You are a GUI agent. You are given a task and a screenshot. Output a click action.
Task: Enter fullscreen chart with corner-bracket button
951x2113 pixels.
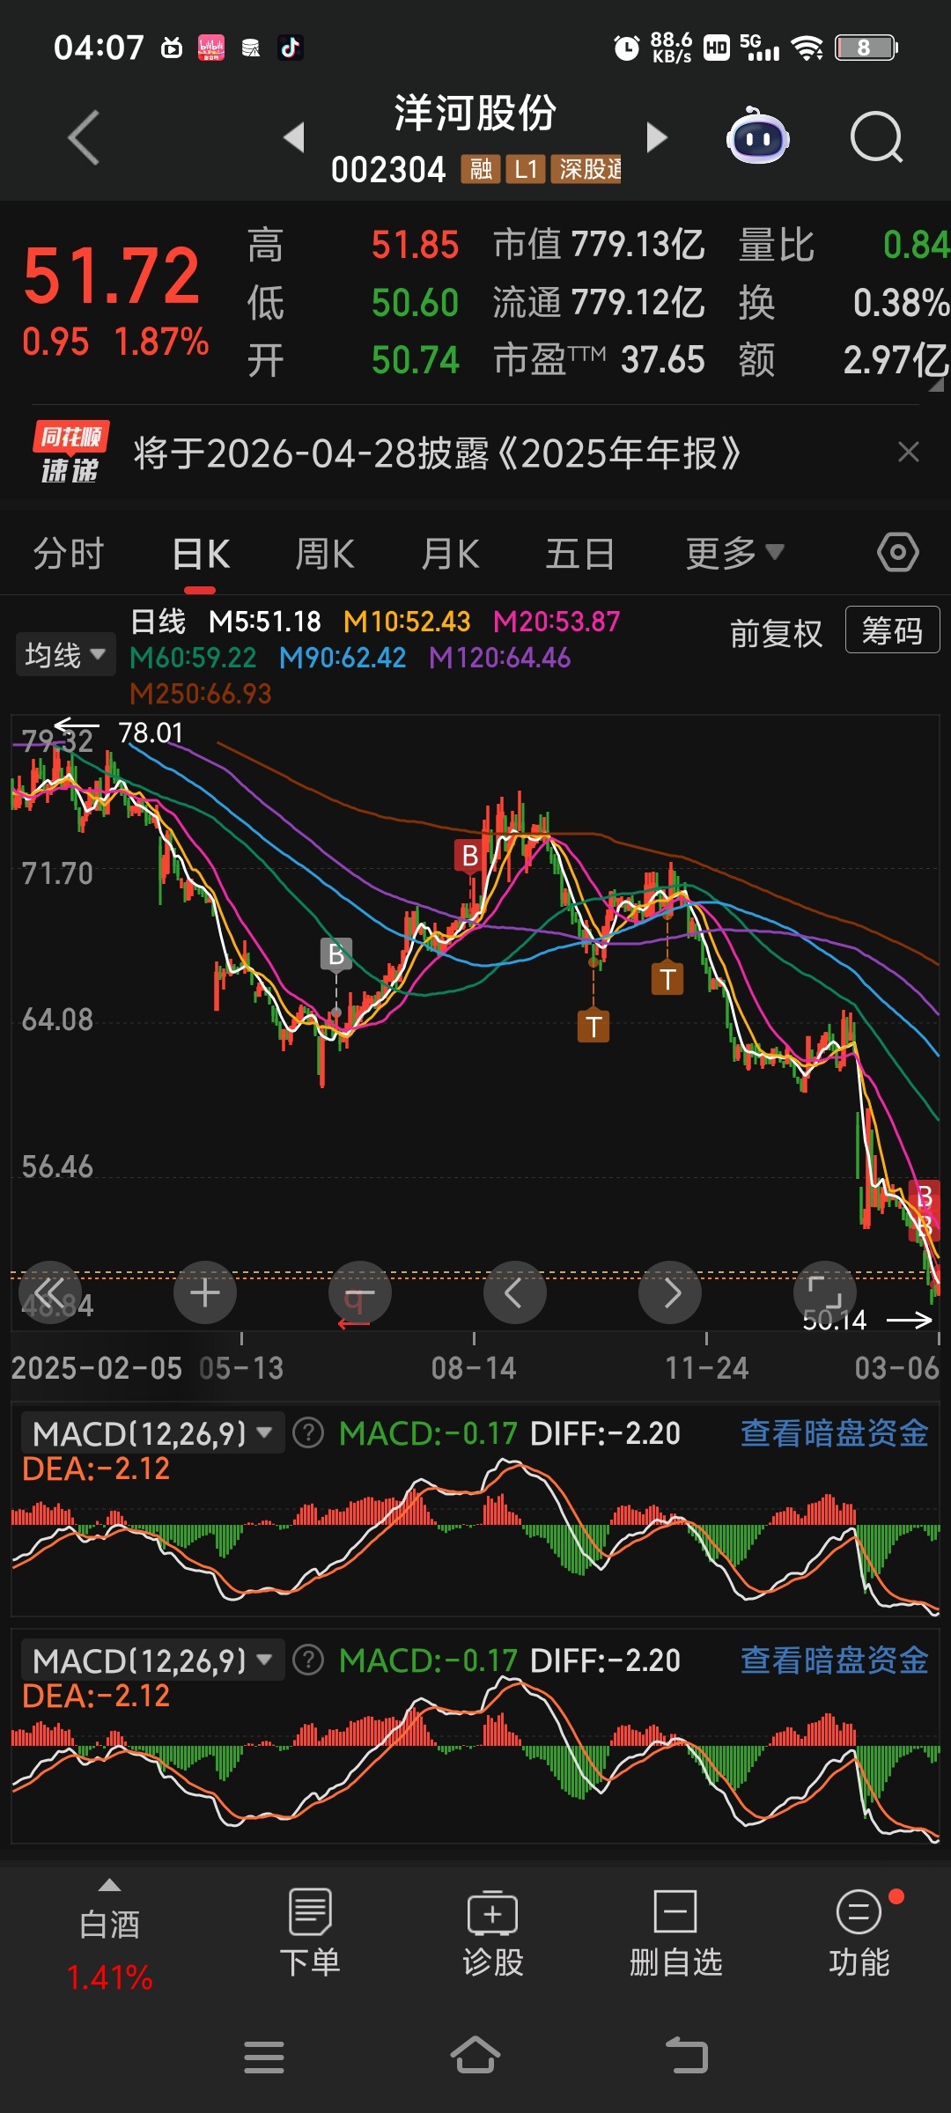click(x=825, y=1292)
